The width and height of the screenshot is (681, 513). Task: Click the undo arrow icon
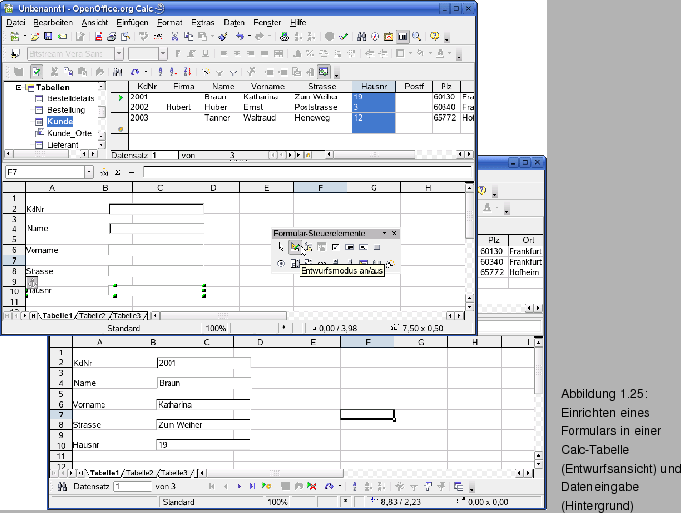239,36
